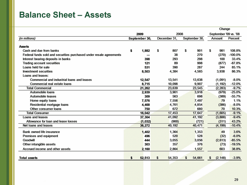
Task: Select the 3,938 investment securities change amount
Action: (x=221, y=71)
